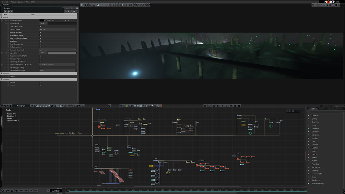Viewport: 345px width, 194px height.
Task: Open the View menu
Action: point(27,2)
